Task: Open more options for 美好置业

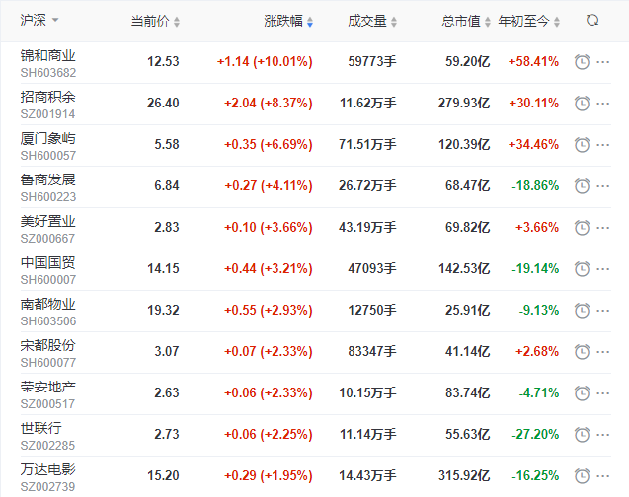Action: pos(603,228)
